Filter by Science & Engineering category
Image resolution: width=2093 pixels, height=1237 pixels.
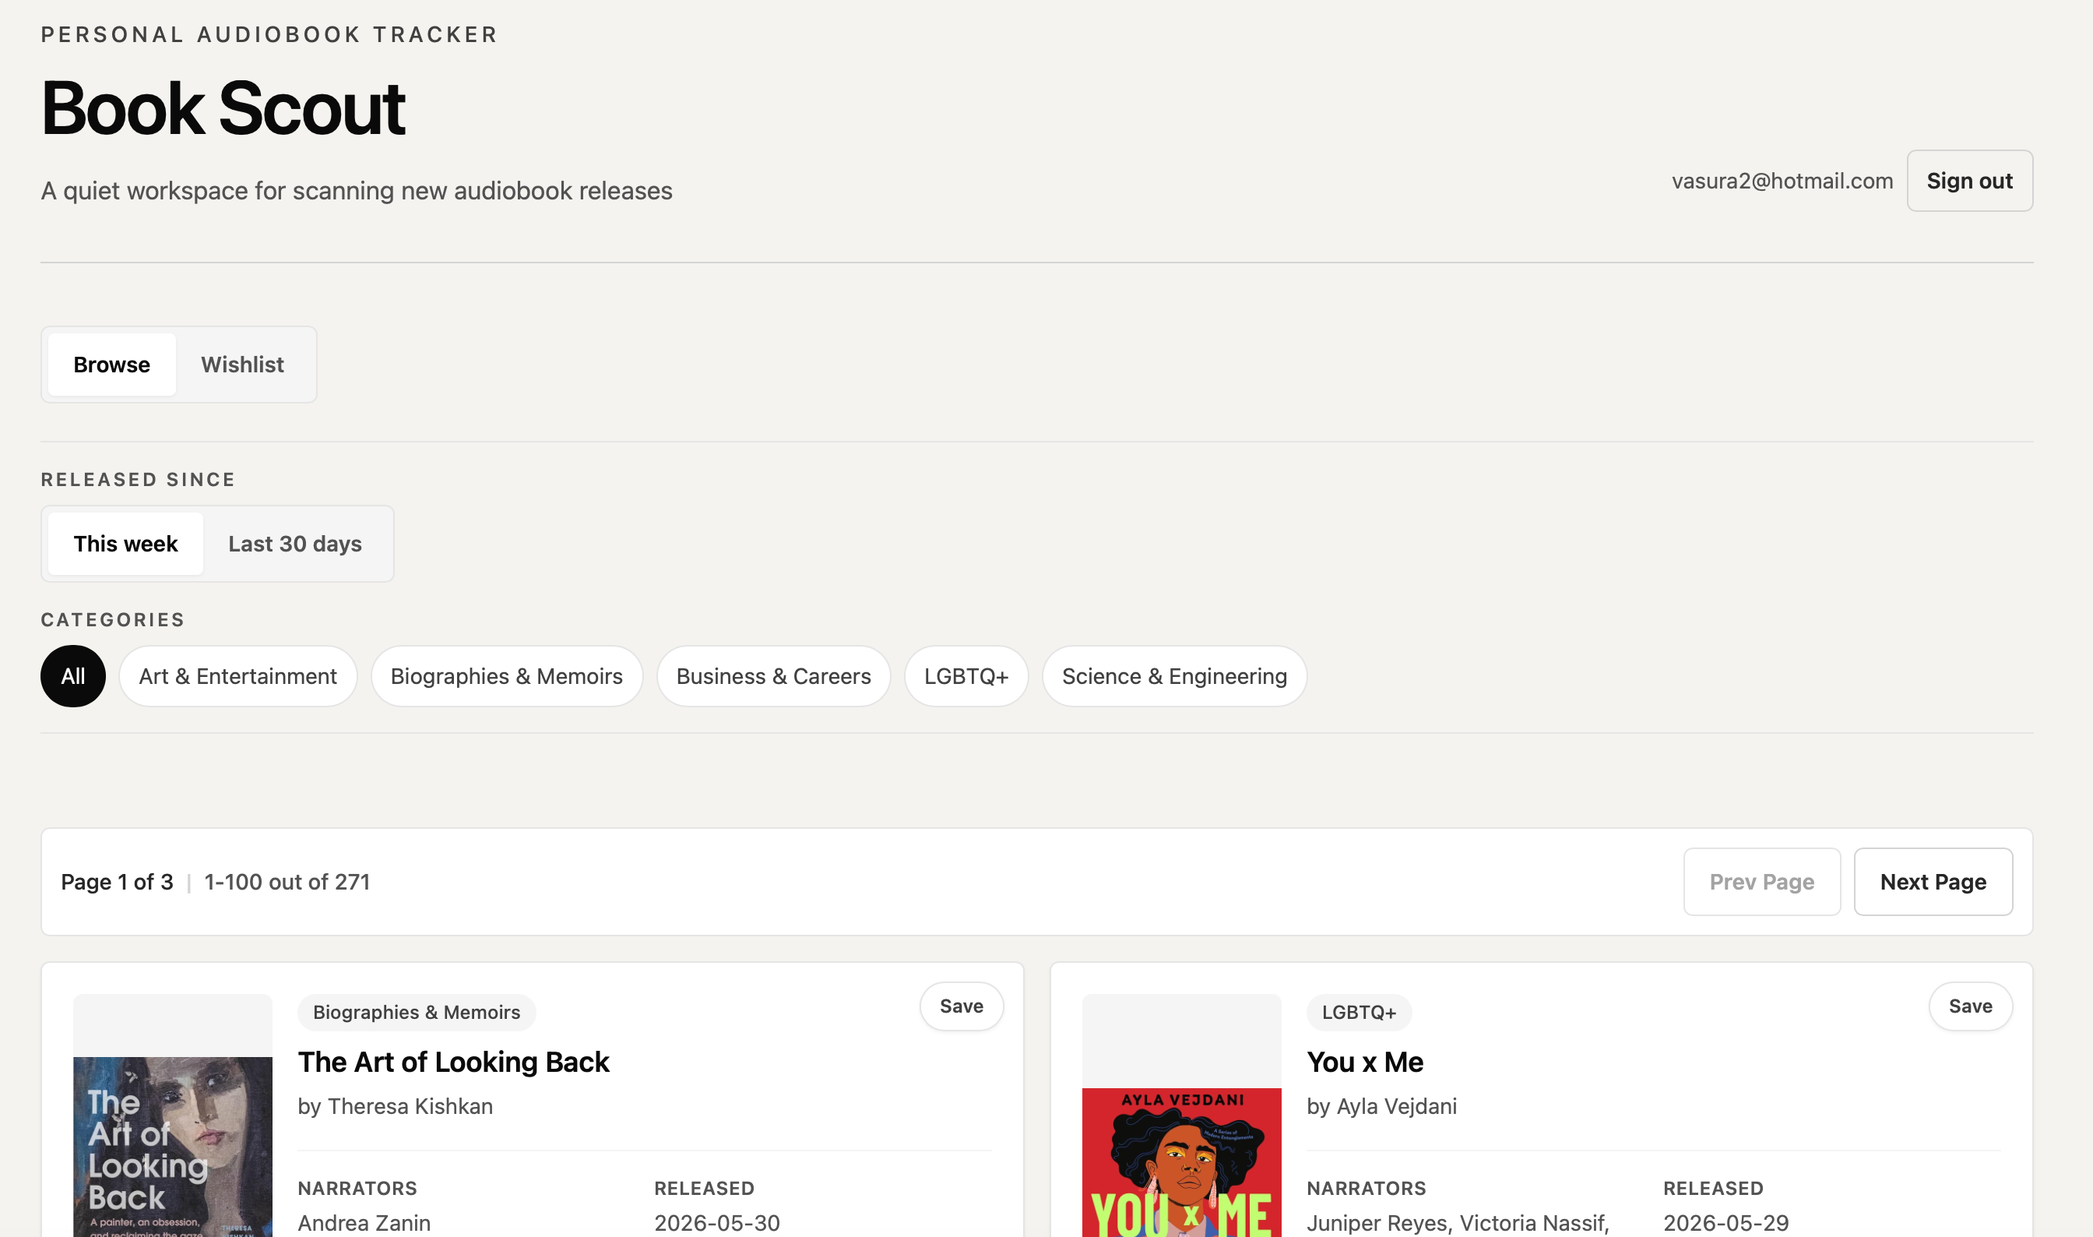[1174, 676]
